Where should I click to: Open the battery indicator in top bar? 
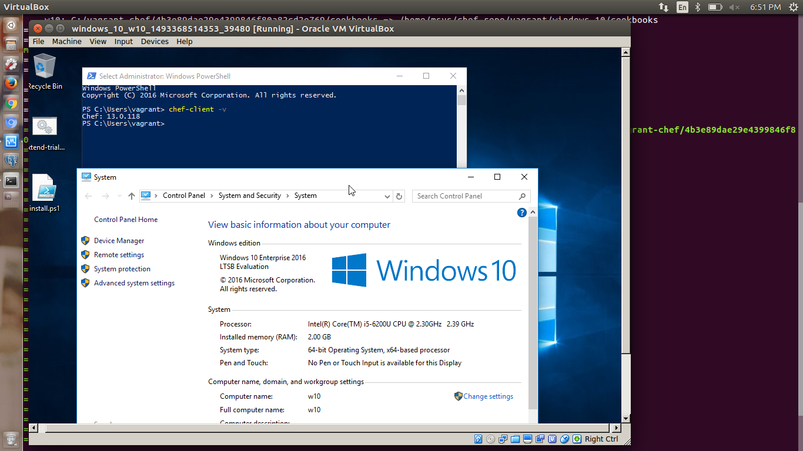[x=715, y=7]
